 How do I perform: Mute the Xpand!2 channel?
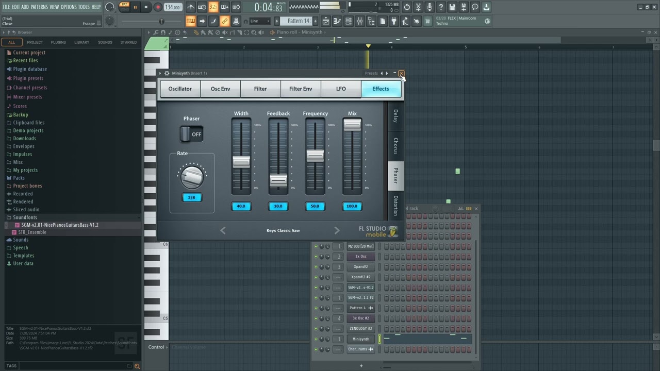click(316, 267)
